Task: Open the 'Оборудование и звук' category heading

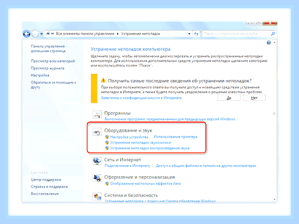Action: [x=128, y=130]
